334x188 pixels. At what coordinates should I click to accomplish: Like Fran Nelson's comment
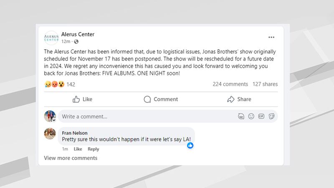tap(78, 149)
